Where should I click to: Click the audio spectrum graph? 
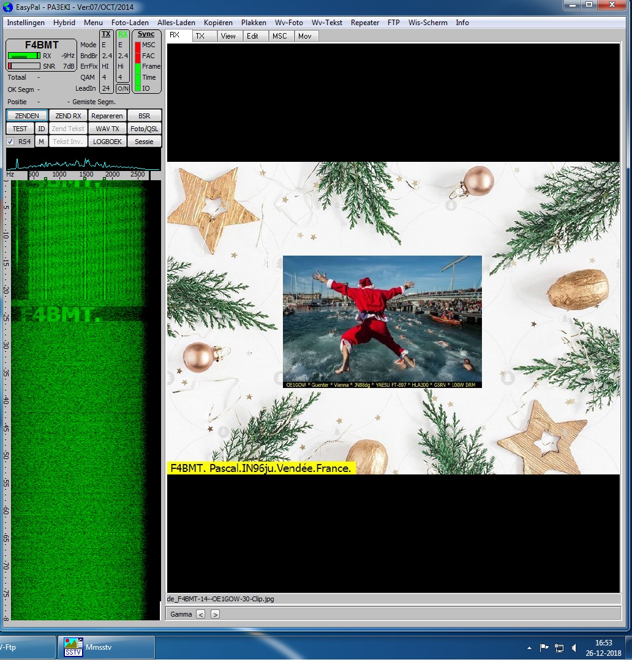83,160
